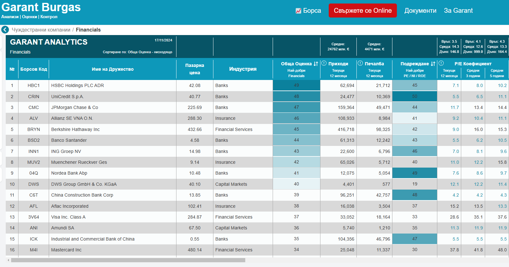Click the Capital Markets cell for Amundi
Image resolution: width=509 pixels, height=267 pixels.
pos(231,228)
